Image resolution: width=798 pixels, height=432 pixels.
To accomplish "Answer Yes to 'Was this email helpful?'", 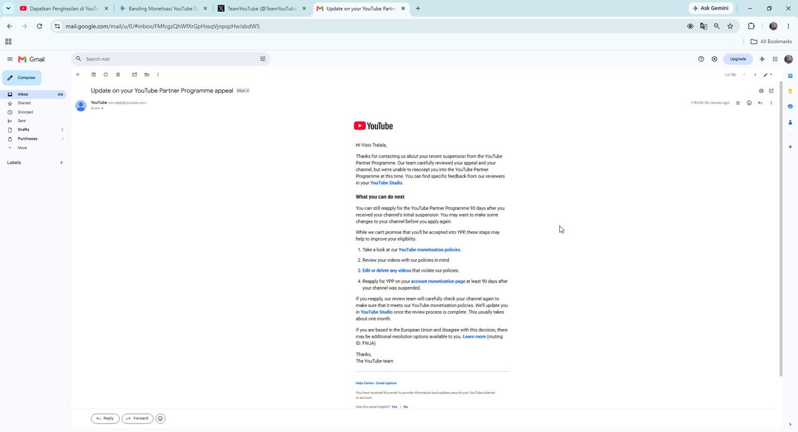I will click(394, 407).
